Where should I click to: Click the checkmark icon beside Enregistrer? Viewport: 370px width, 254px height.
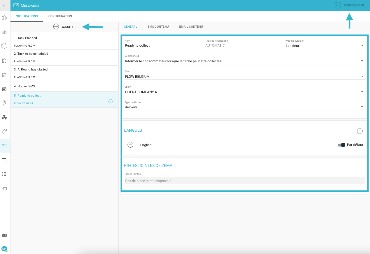tap(338, 5)
